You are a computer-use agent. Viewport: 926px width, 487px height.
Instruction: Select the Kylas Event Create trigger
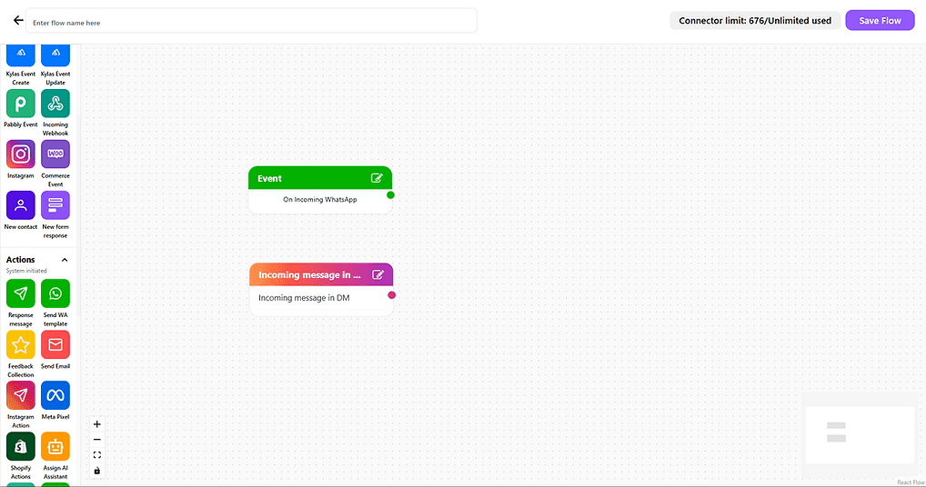(x=21, y=55)
